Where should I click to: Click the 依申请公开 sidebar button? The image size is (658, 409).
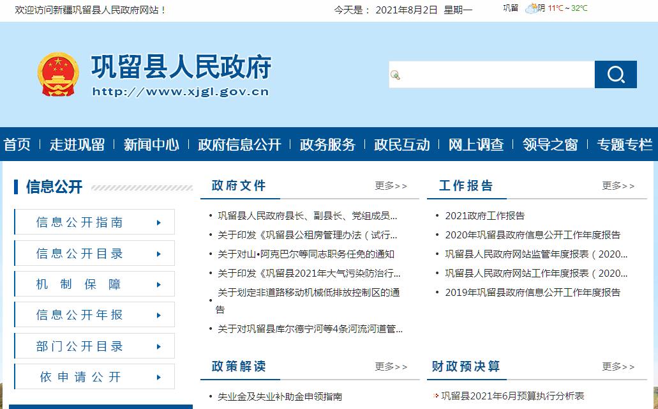coord(94,377)
